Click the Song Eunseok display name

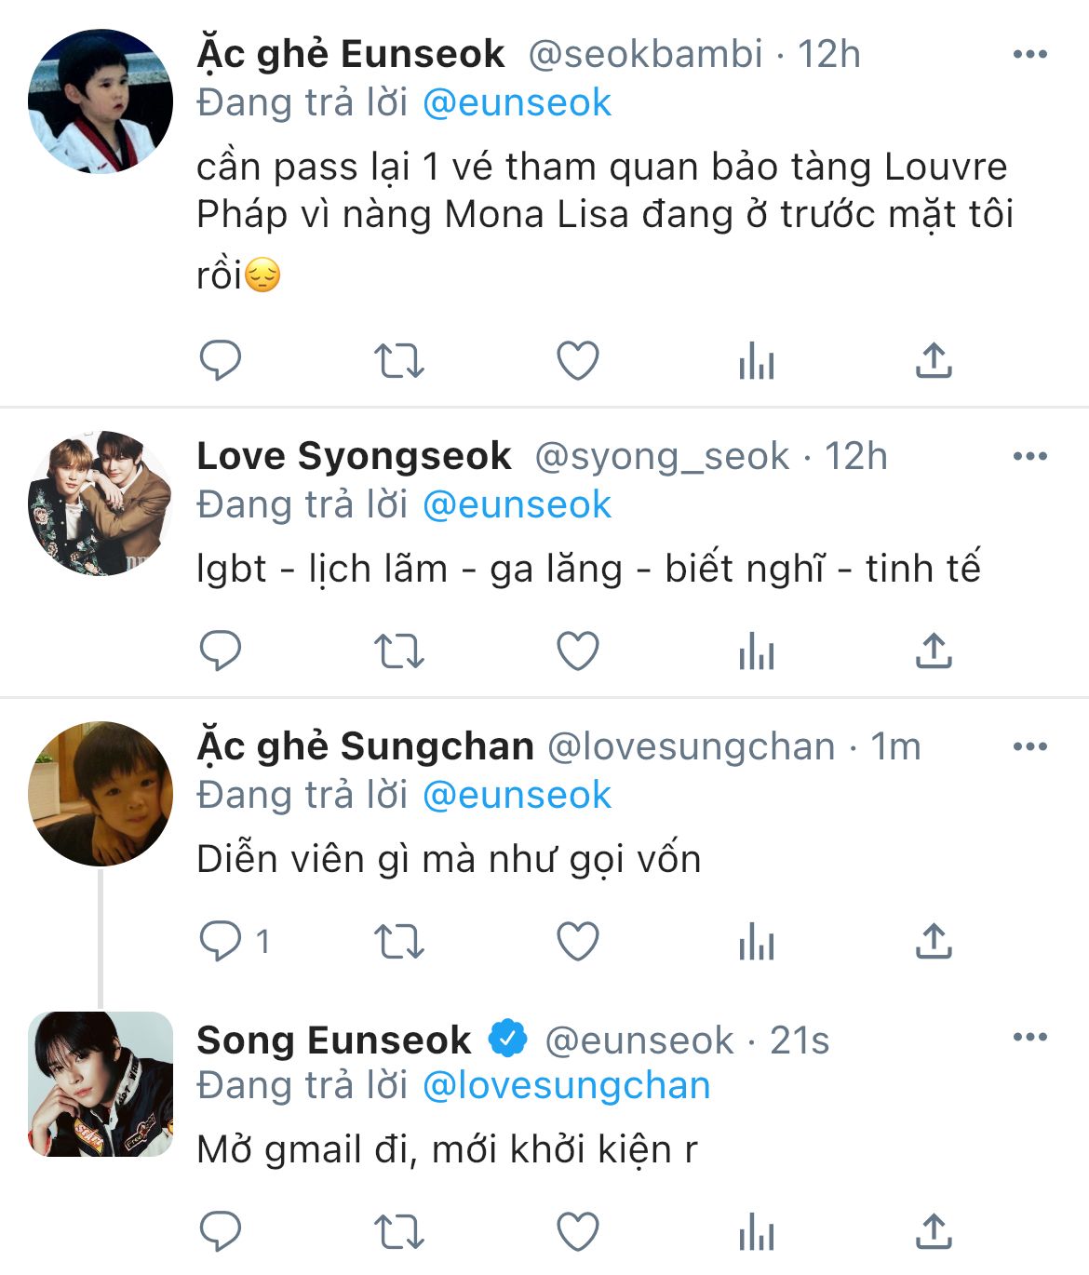click(x=333, y=1040)
